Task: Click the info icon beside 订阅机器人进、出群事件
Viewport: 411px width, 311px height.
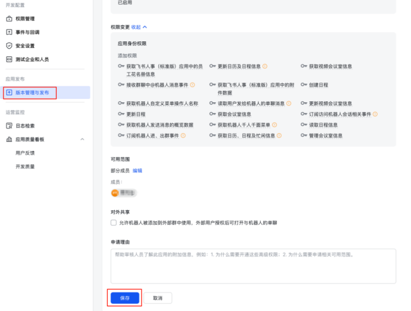Action: [x=183, y=135]
